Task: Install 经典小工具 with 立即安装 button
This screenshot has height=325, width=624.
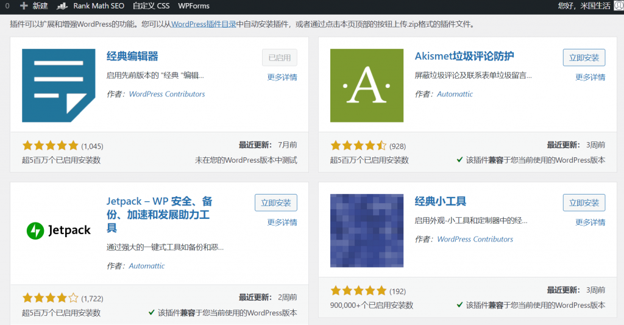Action: tap(584, 202)
